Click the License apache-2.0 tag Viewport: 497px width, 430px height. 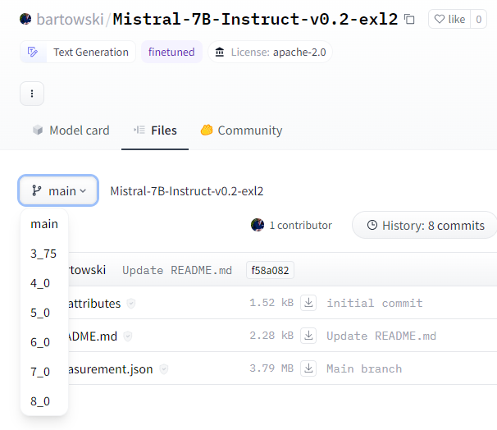270,52
